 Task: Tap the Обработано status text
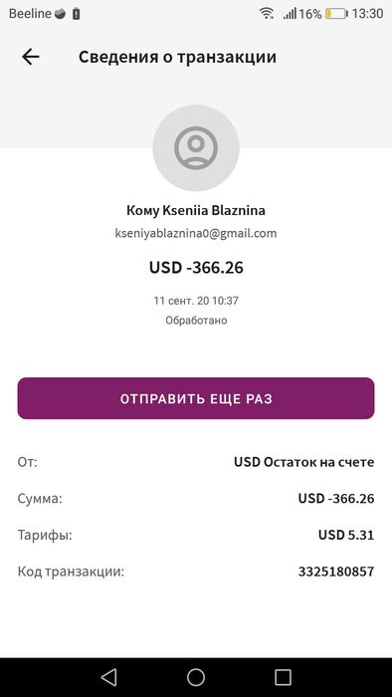point(196,320)
